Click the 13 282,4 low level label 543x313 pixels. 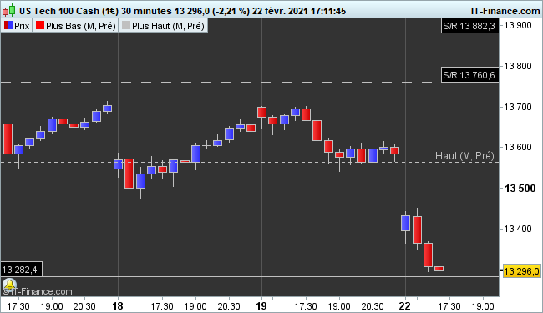(22, 269)
